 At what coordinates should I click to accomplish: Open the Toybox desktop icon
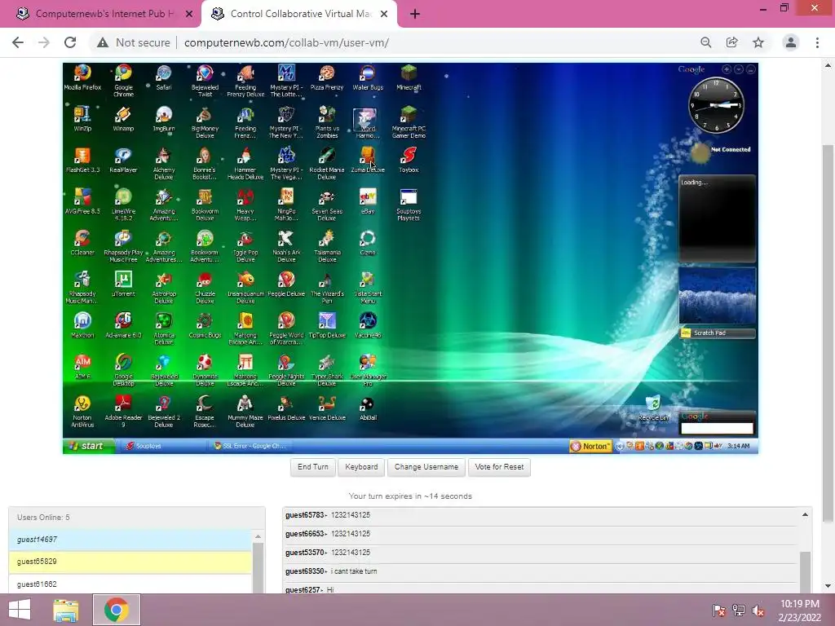click(409, 161)
